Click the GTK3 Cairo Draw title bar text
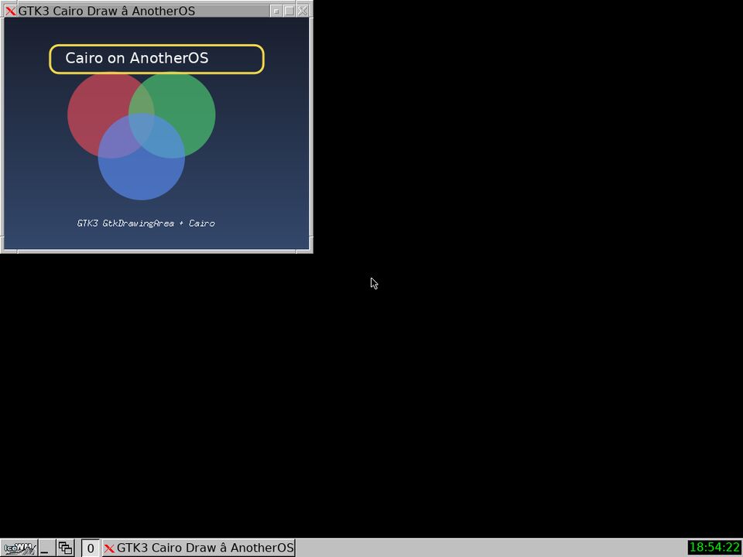Viewport: 743px width, 557px height. pos(107,10)
